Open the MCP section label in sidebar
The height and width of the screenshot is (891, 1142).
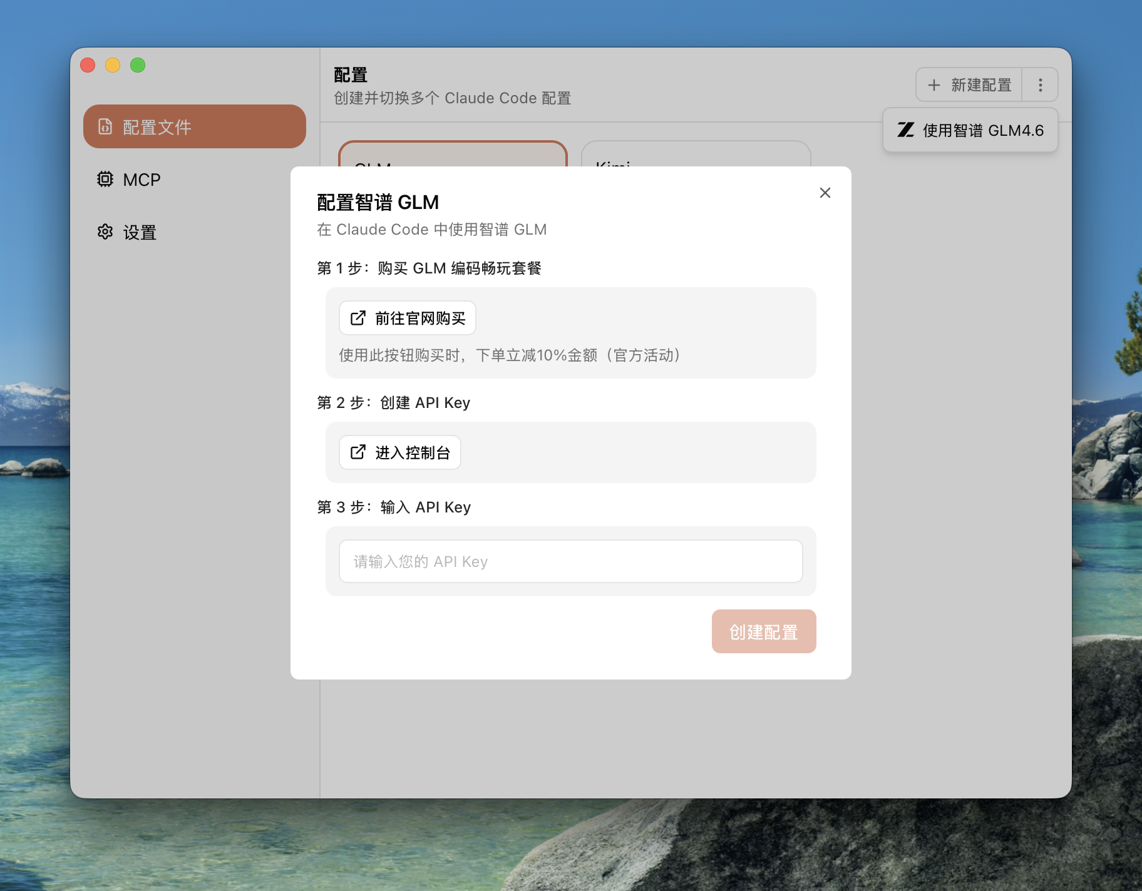141,180
